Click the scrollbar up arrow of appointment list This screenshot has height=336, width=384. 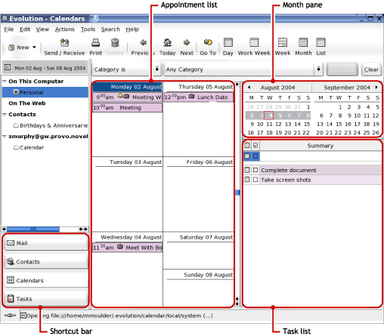[237, 85]
